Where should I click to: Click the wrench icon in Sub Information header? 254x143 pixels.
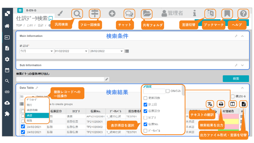[236, 65]
